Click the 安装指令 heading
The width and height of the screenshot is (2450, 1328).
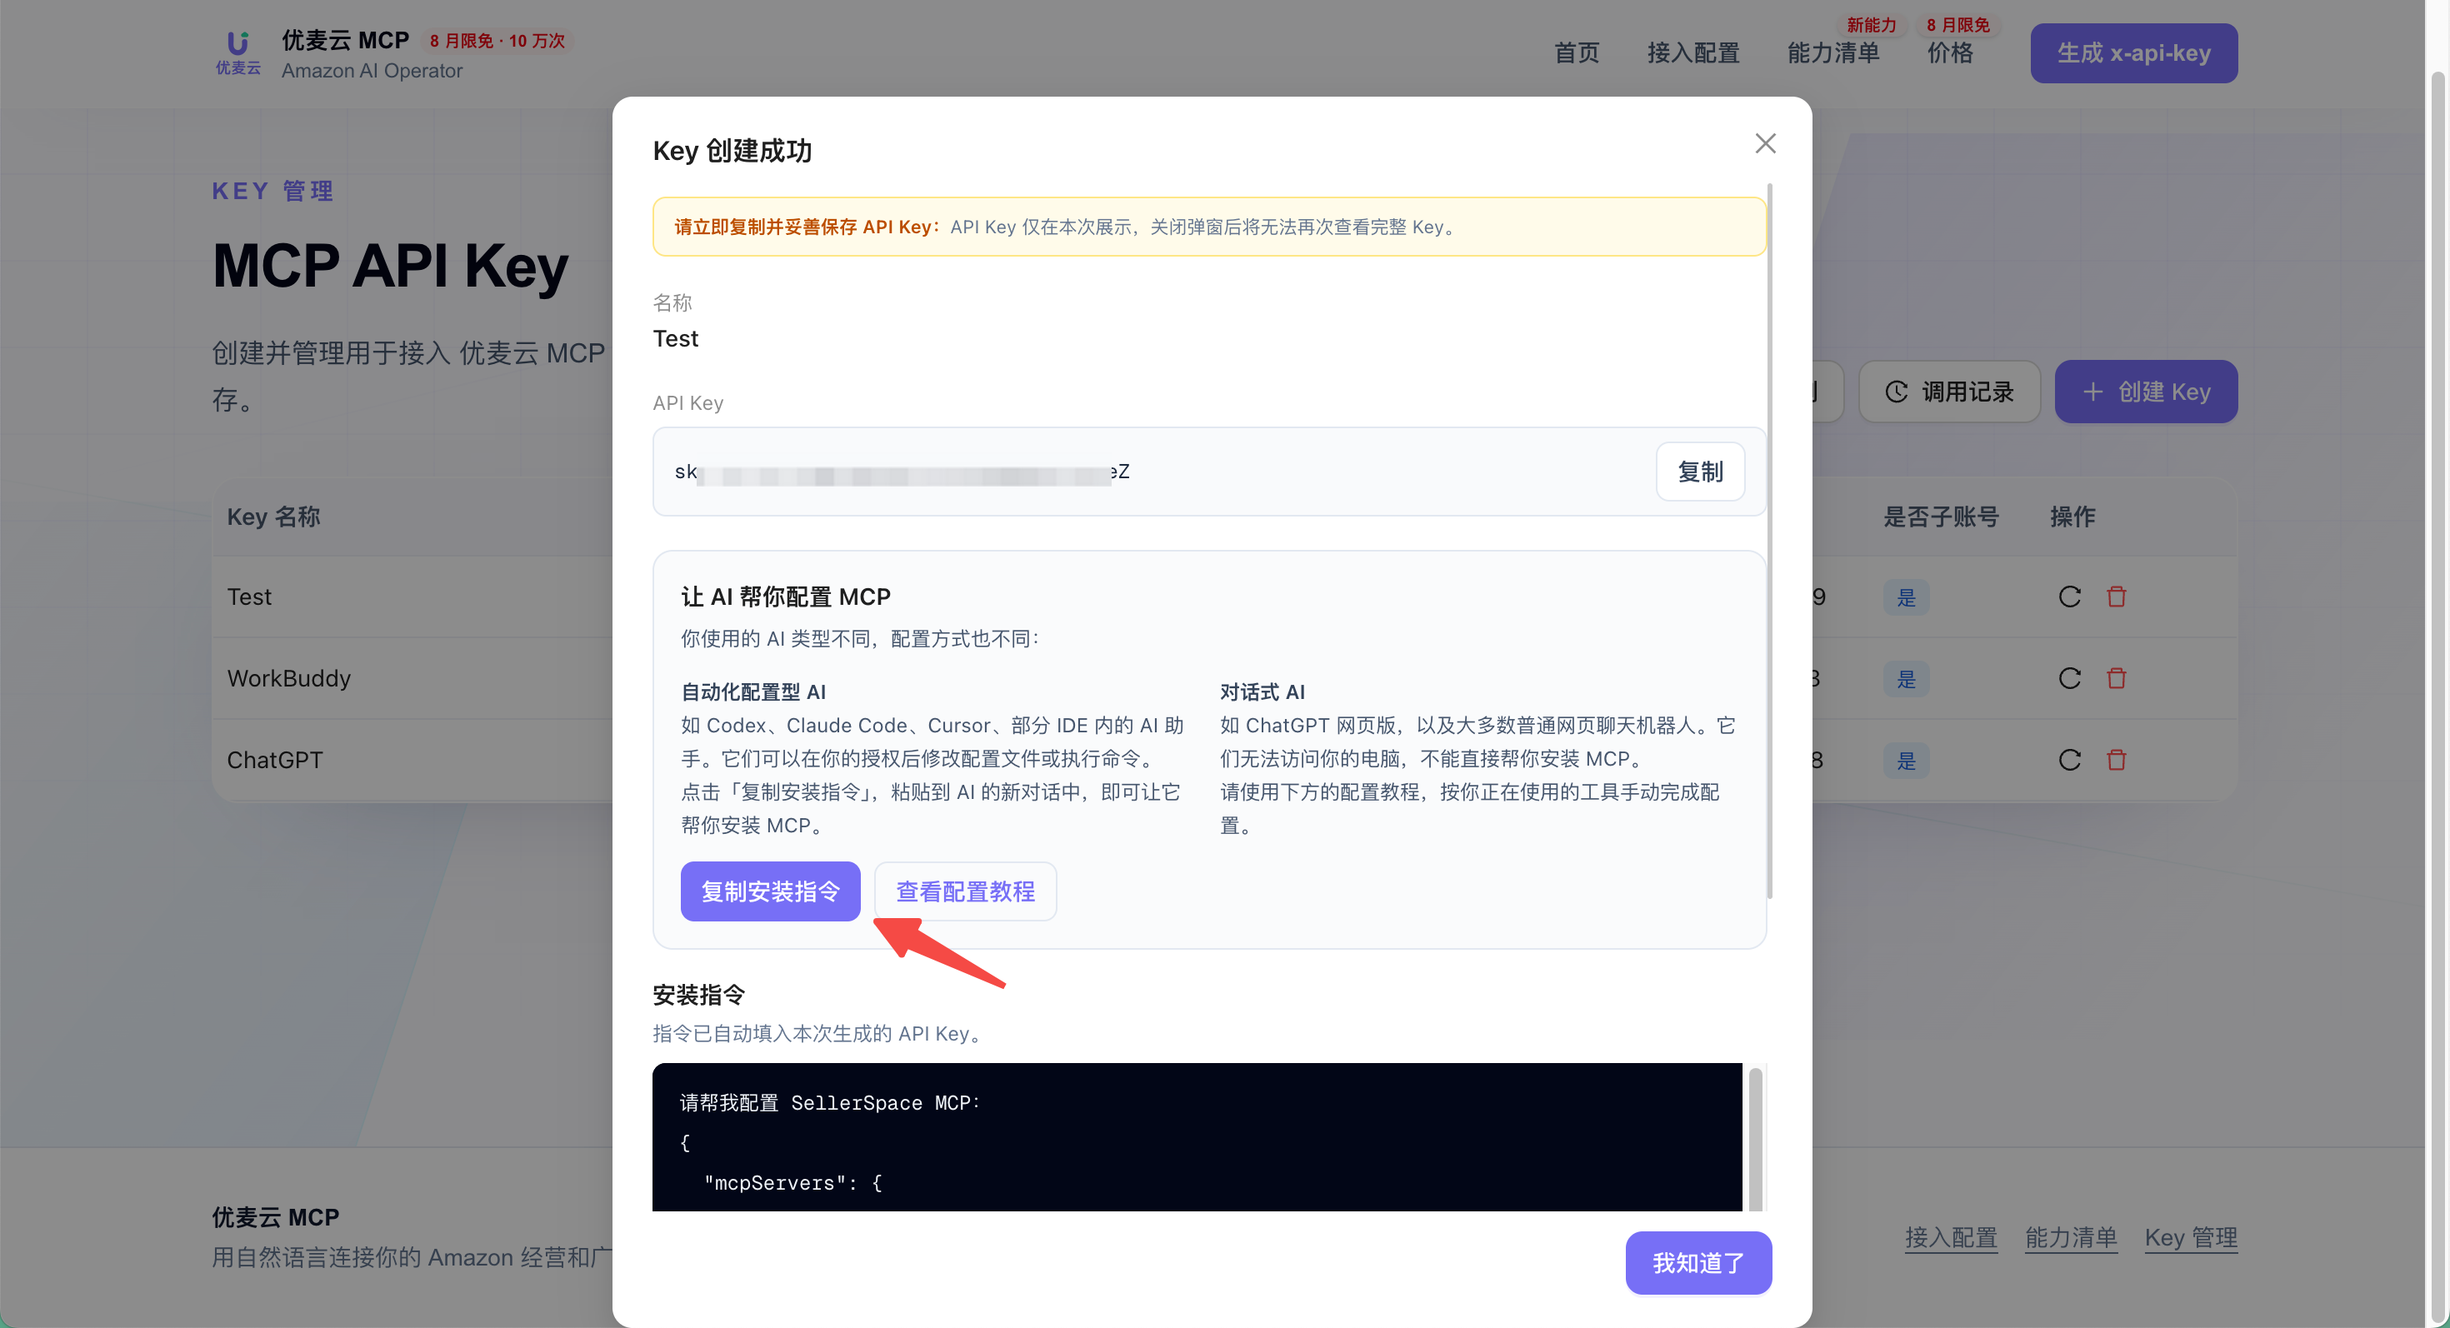coord(699,996)
